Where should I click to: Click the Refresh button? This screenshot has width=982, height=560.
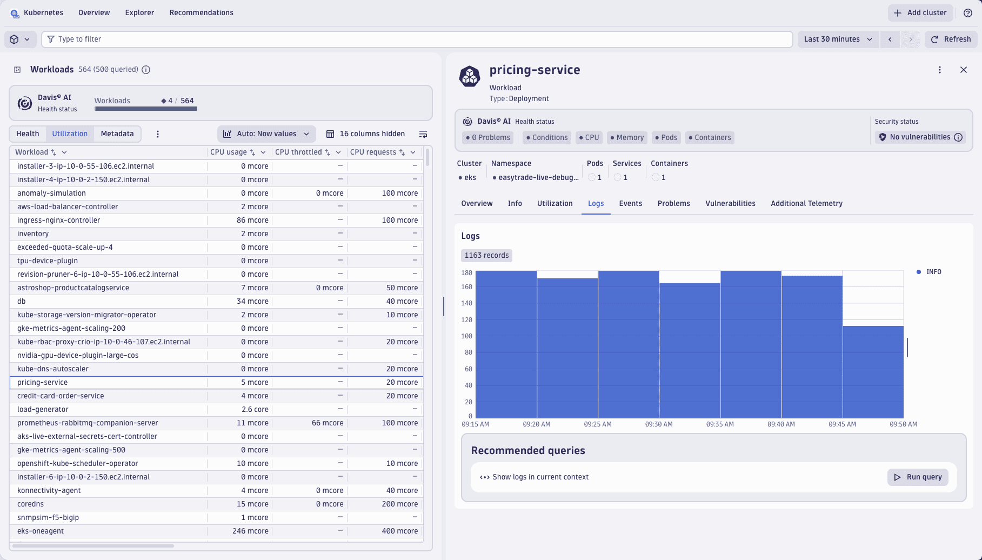[951, 39]
